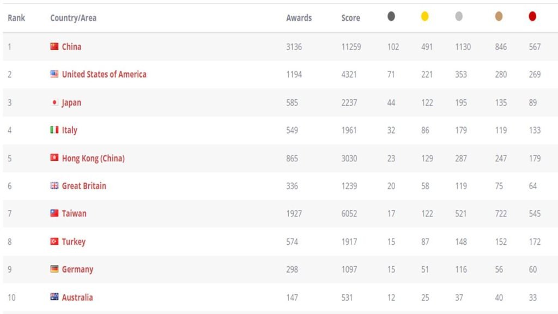This screenshot has height=314, width=558.
Task: Click the Great Britain flag icon
Action: click(54, 185)
